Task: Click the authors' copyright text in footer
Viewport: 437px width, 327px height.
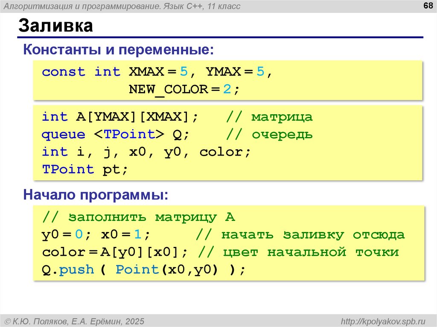Action: tap(74, 321)
